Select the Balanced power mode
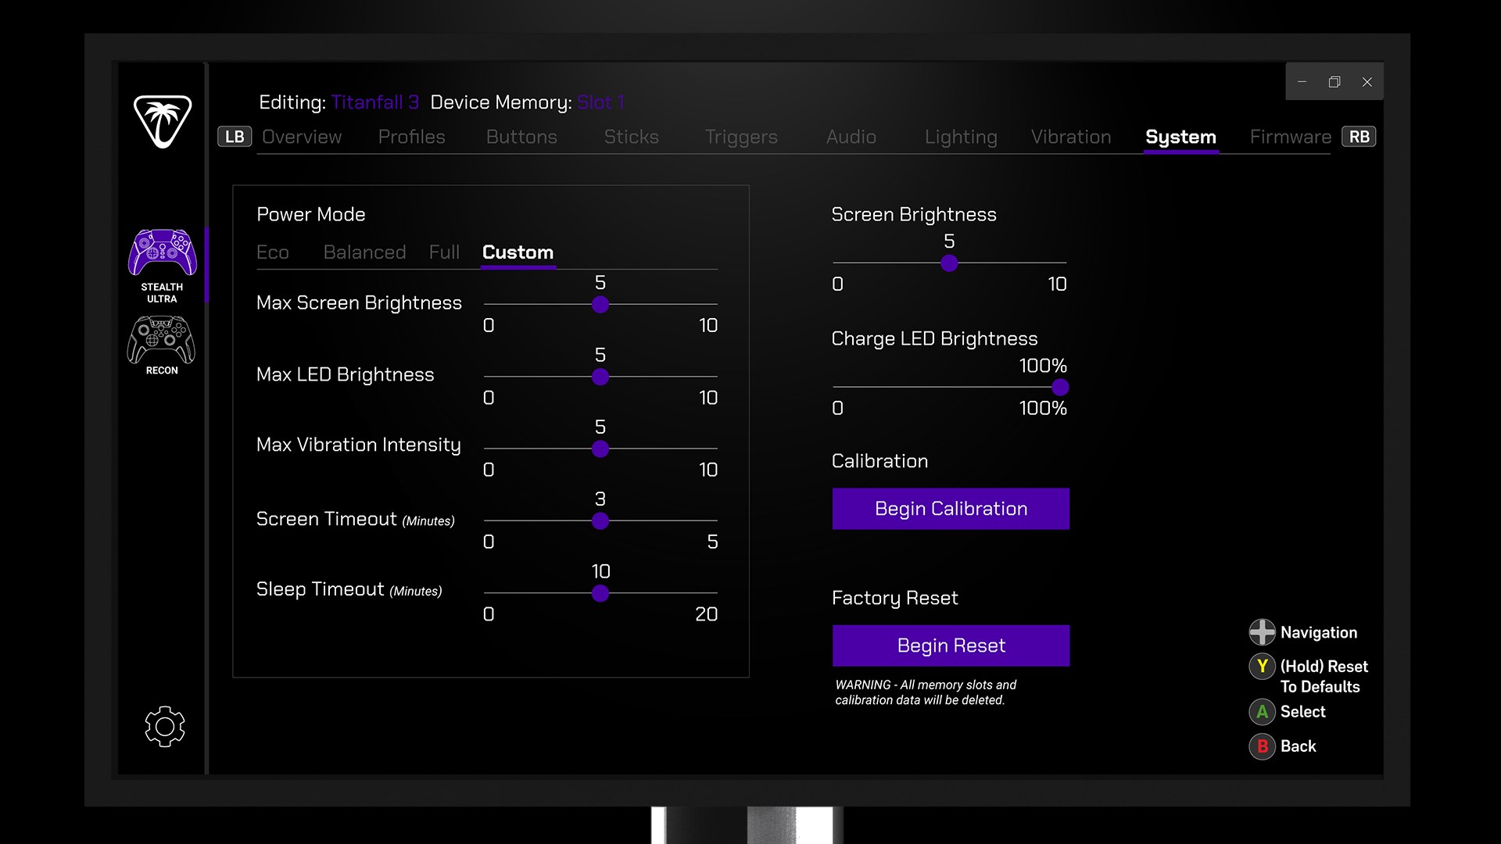Image resolution: width=1501 pixels, height=844 pixels. tap(364, 252)
